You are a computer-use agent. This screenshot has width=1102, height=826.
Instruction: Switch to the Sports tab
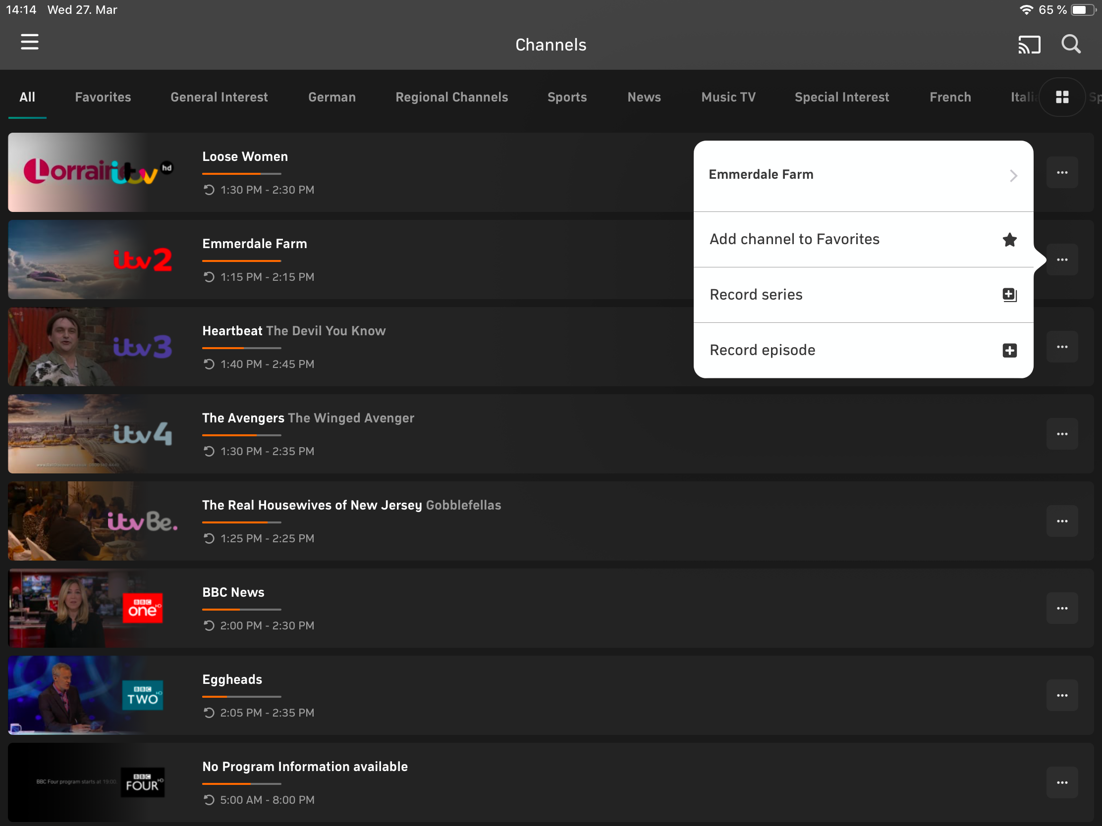[567, 97]
